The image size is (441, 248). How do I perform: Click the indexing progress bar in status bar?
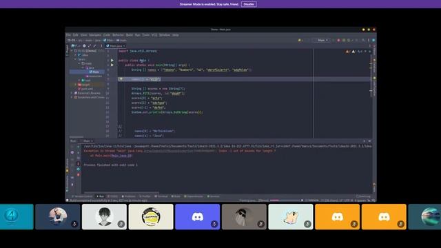click(x=285, y=200)
